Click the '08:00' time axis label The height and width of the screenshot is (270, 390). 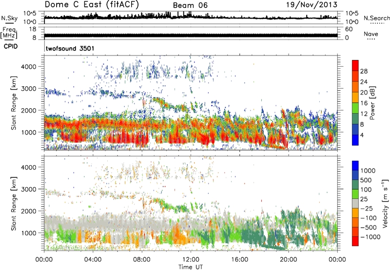(141, 260)
